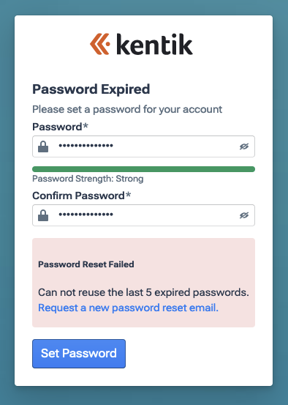Focus the Confirm Password input field

tap(143, 215)
